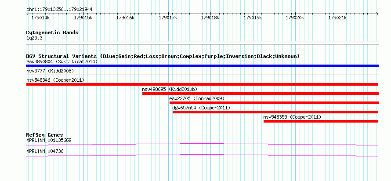
Task: Click the esv22705 red variant bar
Action: [274, 103]
